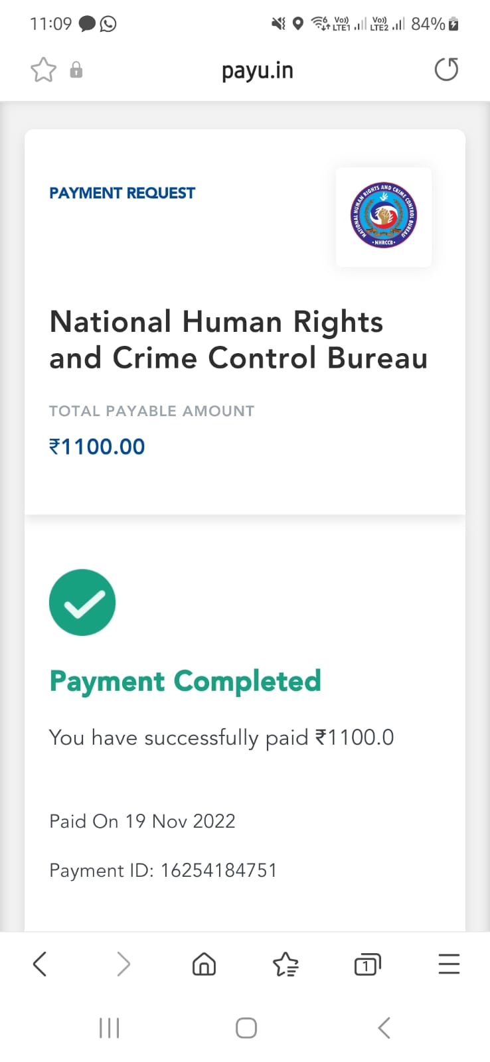The width and height of the screenshot is (490, 1062).
Task: Tap the PAYMENT REQUEST label
Action: click(122, 193)
